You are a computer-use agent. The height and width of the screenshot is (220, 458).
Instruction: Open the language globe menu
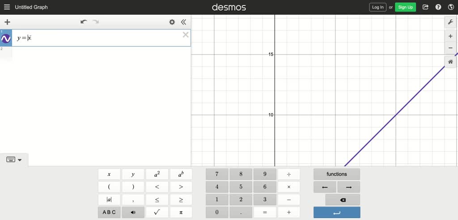(451, 7)
